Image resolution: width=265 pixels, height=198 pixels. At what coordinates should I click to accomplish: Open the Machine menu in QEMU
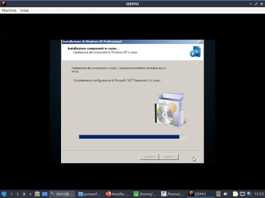click(x=9, y=10)
